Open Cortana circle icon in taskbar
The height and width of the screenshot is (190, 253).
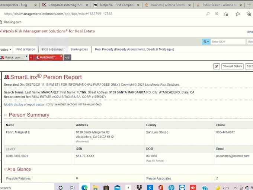tap(61, 187)
